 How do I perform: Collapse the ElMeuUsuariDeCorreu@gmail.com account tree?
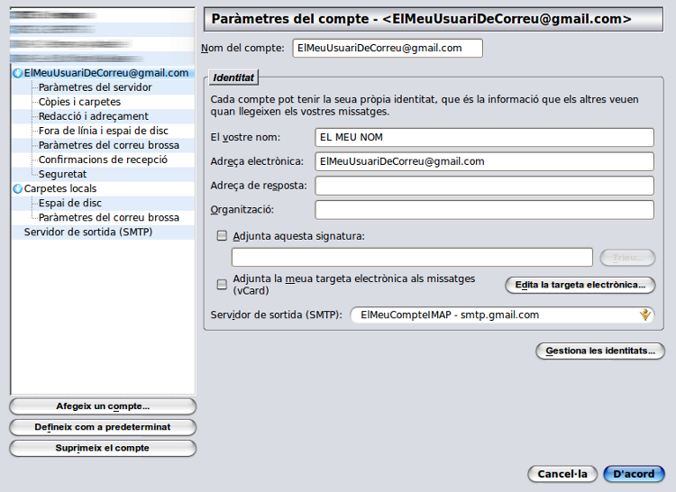tap(17, 73)
